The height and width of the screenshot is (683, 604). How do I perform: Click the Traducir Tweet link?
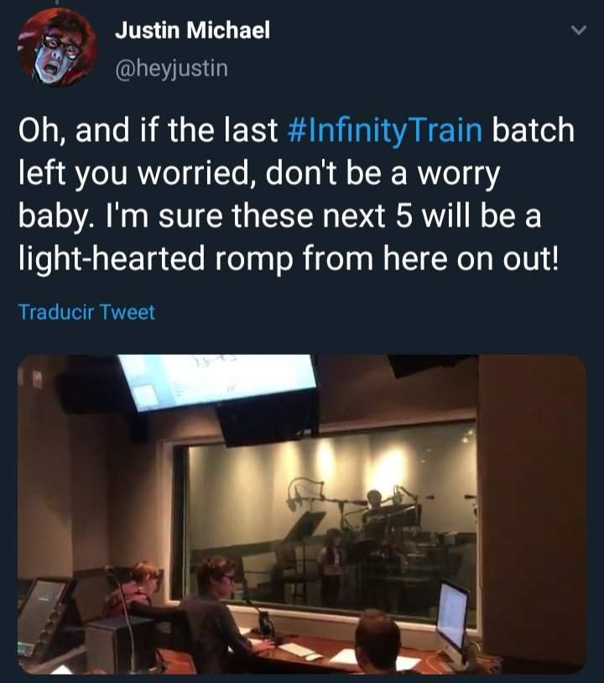86,312
